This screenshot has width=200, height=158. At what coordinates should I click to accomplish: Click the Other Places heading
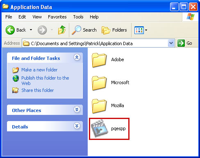tap(27, 110)
